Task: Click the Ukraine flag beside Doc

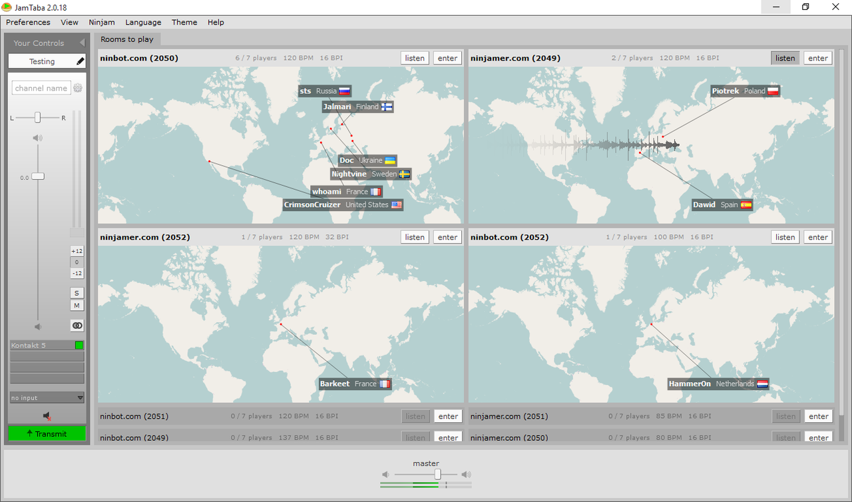Action: pyautogui.click(x=390, y=160)
